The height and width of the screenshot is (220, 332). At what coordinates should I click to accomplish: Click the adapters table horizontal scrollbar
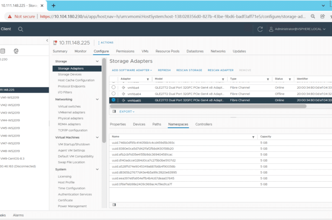(208, 106)
